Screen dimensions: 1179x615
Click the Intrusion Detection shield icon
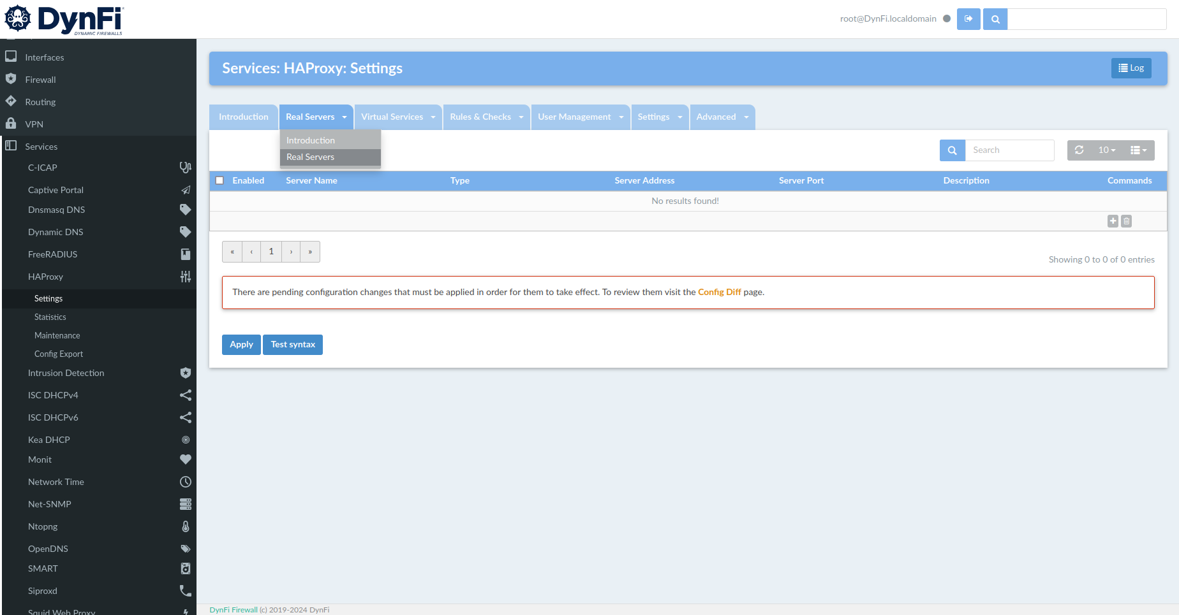185,373
